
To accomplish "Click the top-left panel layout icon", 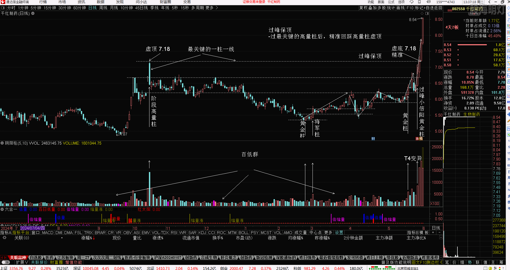I will coord(3,8).
